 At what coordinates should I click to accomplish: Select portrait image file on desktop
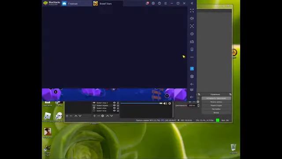tap(48, 133)
